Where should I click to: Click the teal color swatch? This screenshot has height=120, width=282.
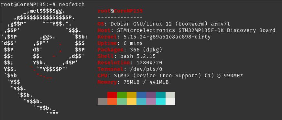pos(161,95)
